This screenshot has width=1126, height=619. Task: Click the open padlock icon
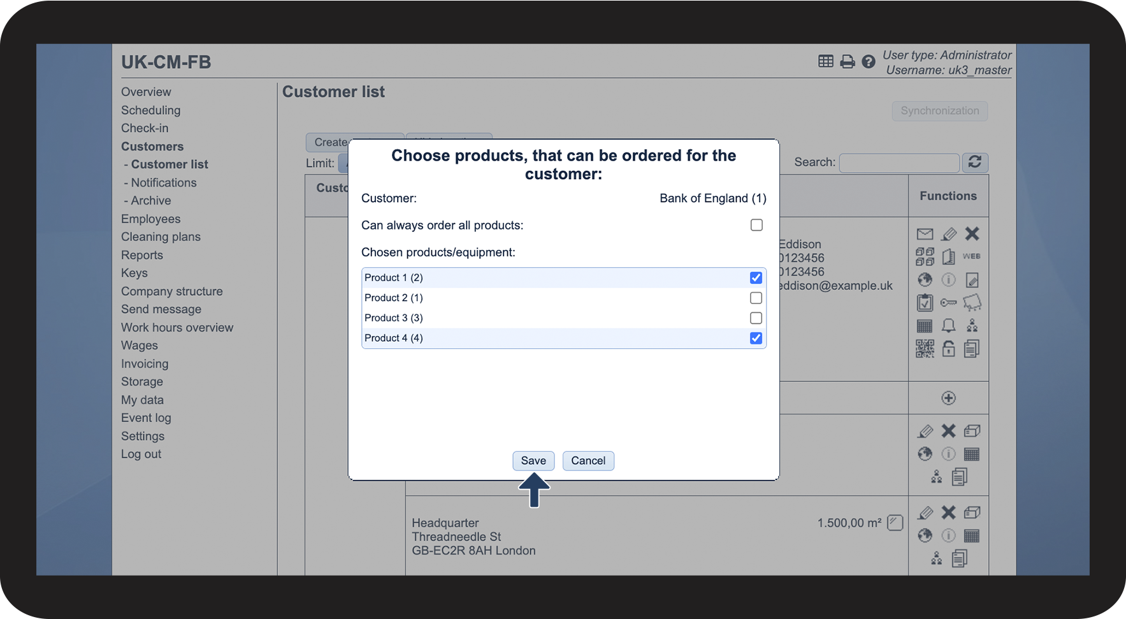948,349
